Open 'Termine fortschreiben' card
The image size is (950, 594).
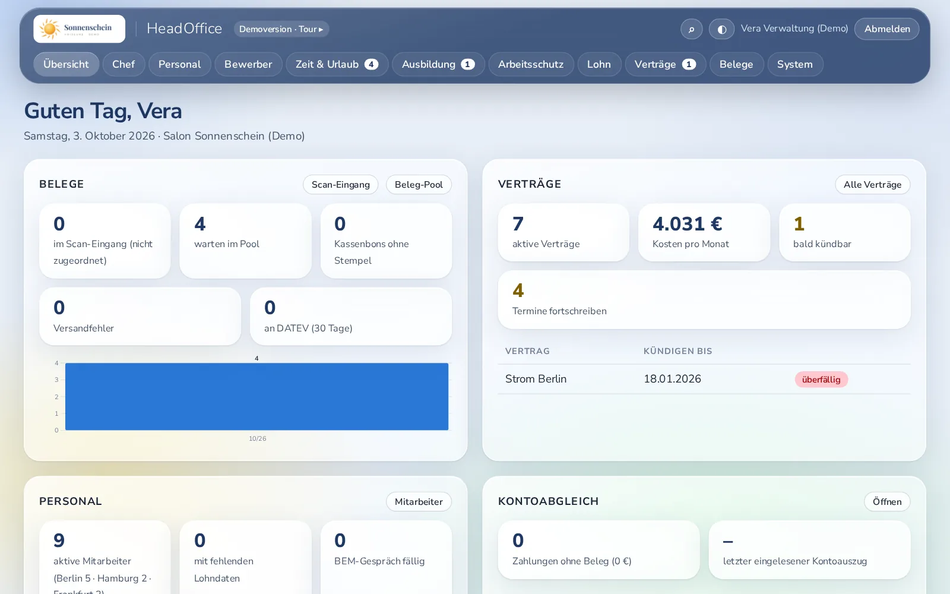click(x=704, y=300)
